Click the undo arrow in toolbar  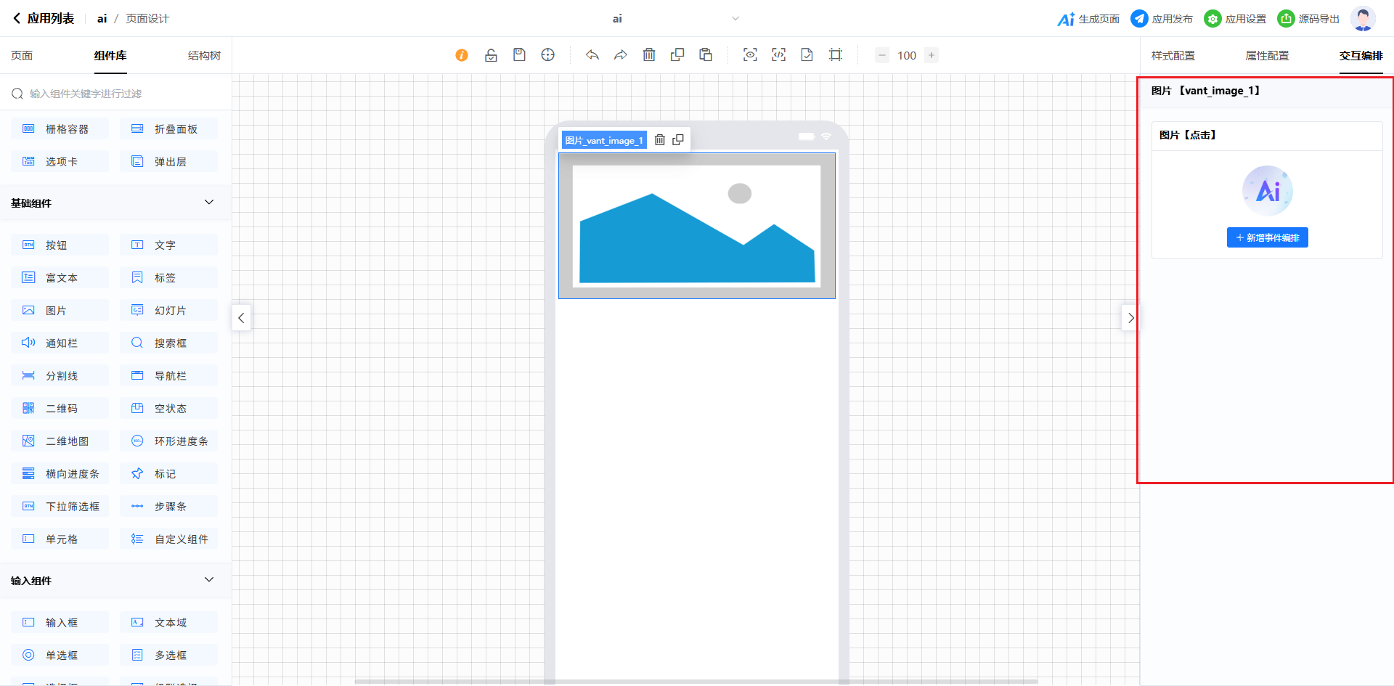(592, 55)
